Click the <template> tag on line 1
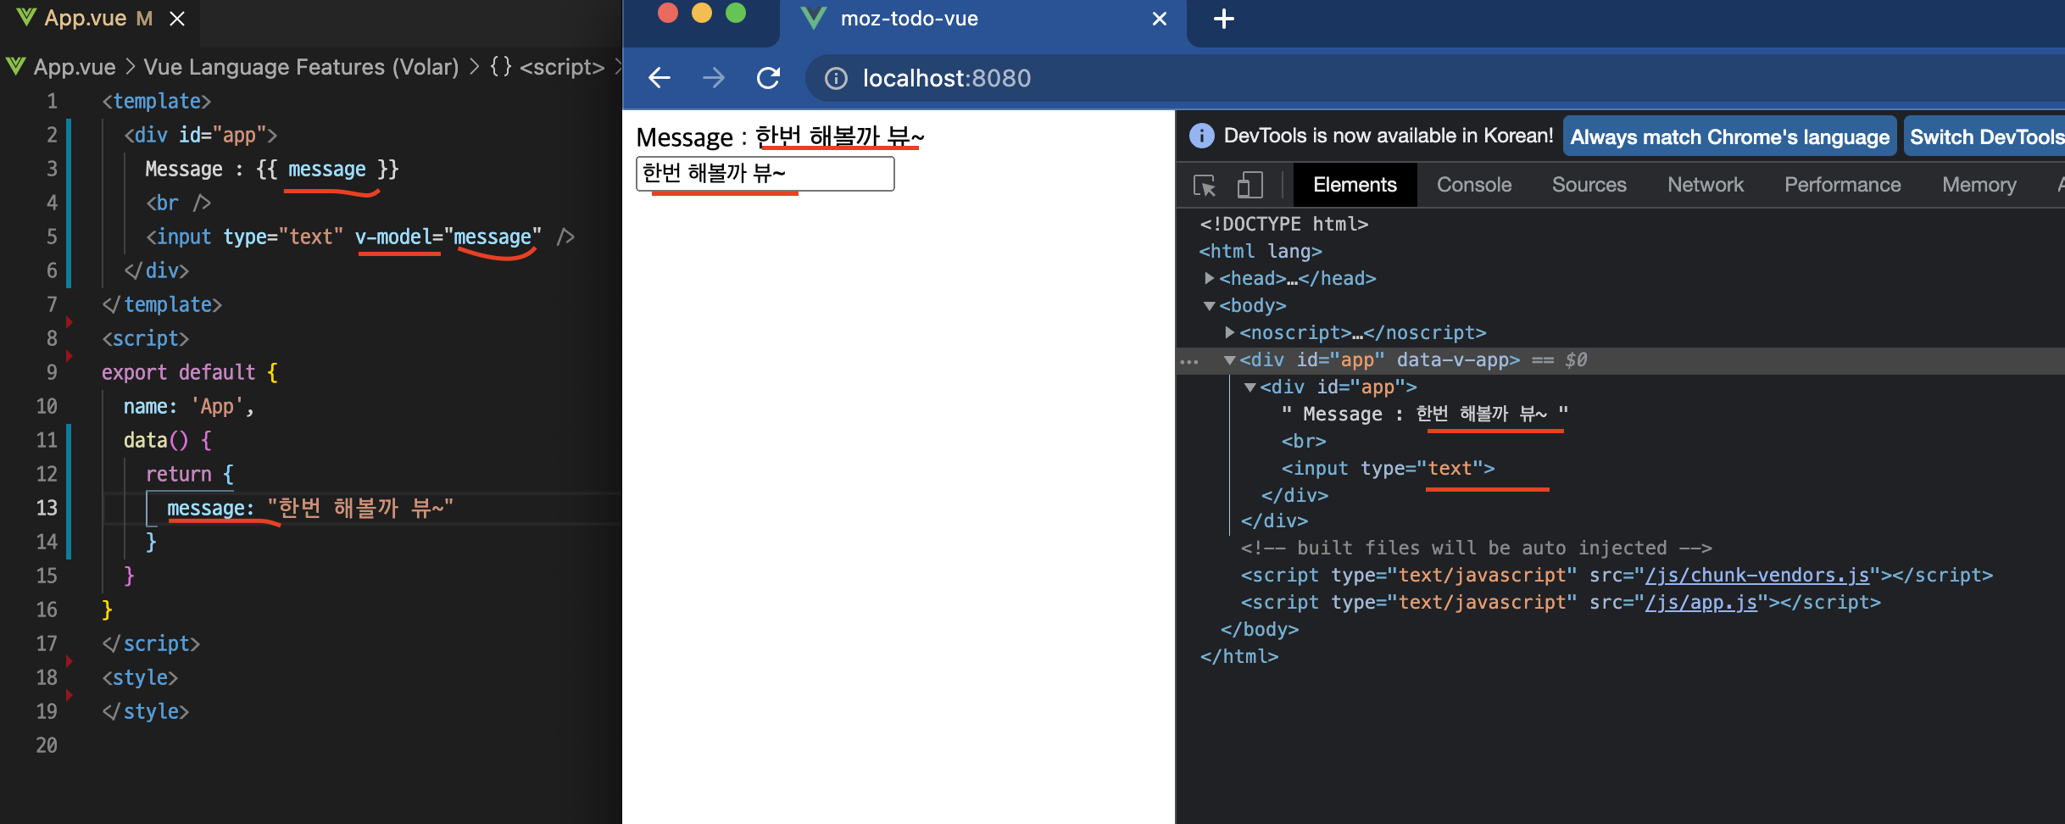2065x824 pixels. click(156, 101)
